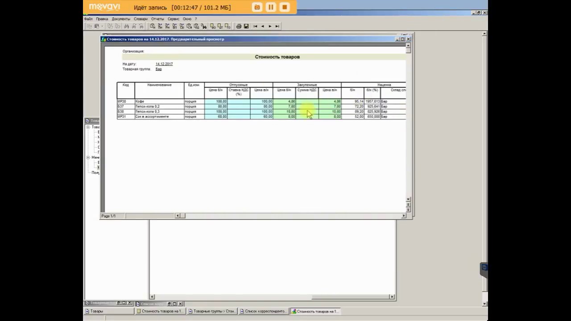Click the background window's horizontal scrollbar thumb
The height and width of the screenshot is (321, 571).
click(350, 297)
